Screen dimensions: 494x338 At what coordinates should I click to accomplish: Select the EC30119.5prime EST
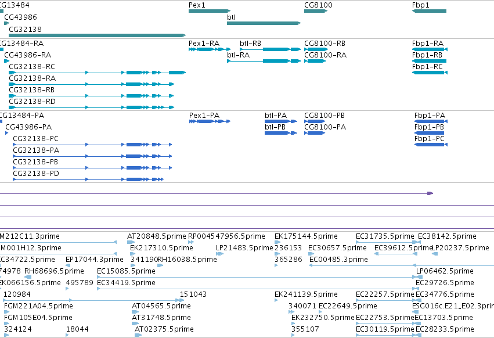click(x=386, y=335)
